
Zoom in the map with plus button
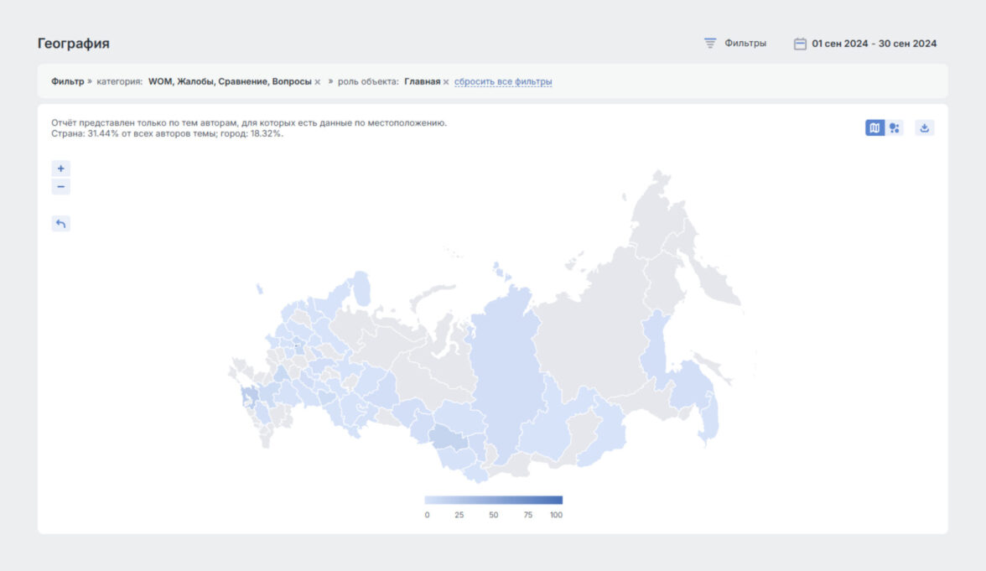pos(60,169)
